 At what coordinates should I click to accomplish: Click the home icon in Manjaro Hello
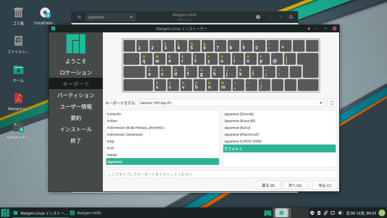point(79,17)
